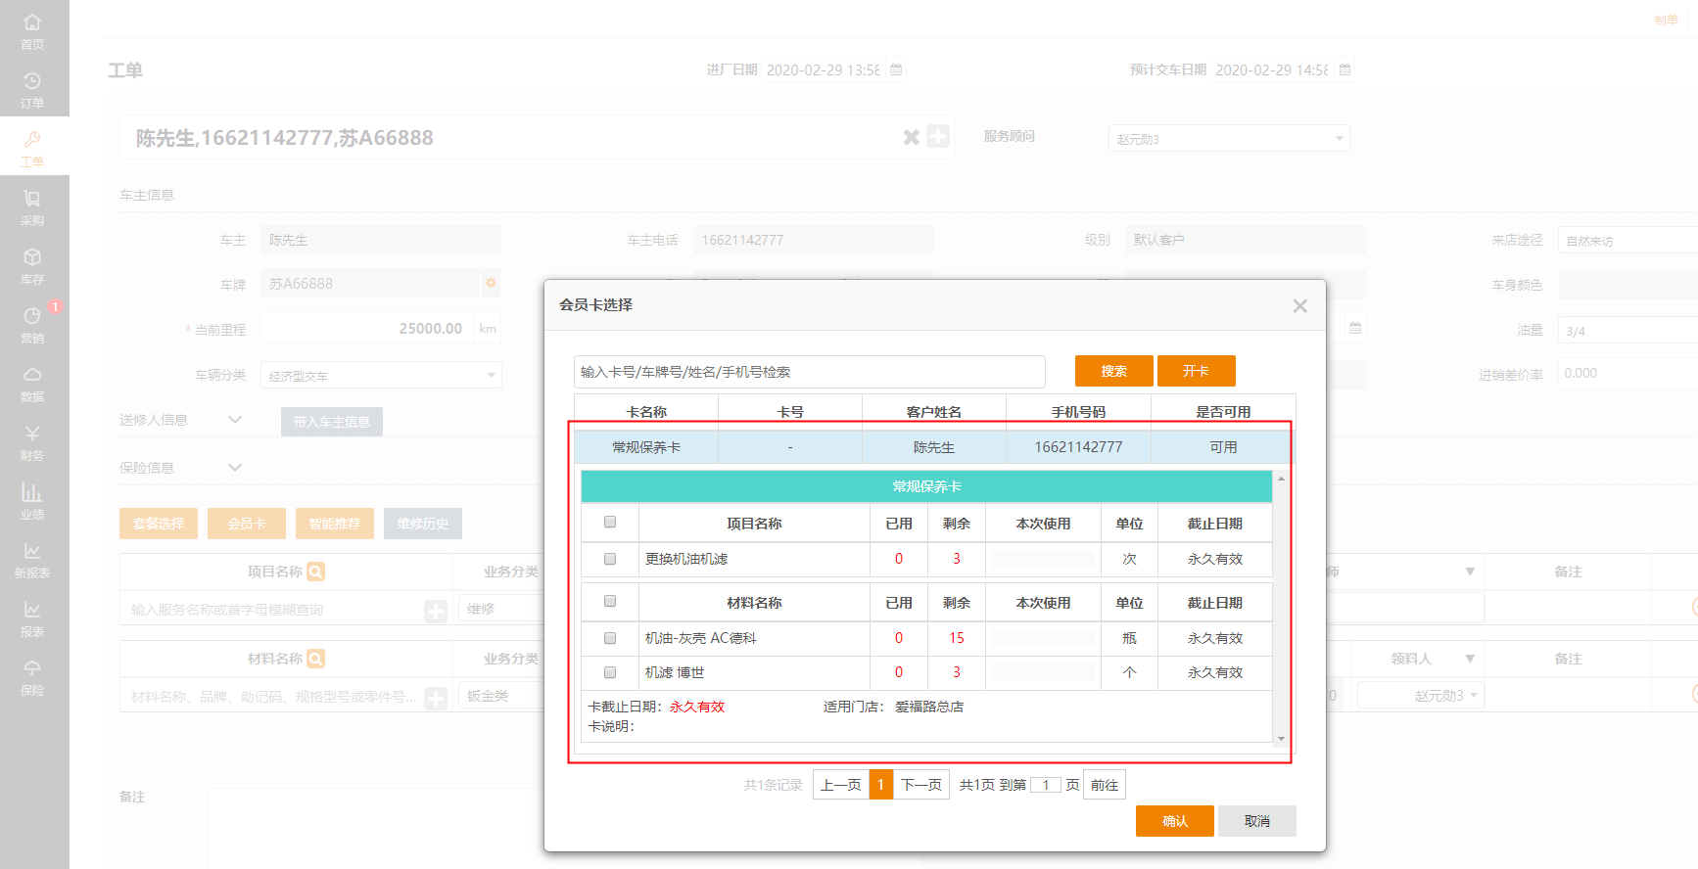Click 本次使用 field for 机滤 博世
The image size is (1698, 869).
(1043, 672)
